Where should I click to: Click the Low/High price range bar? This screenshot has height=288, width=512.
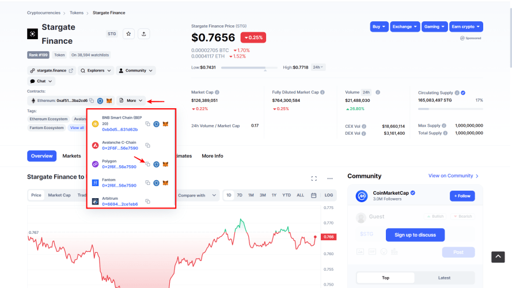point(249,67)
